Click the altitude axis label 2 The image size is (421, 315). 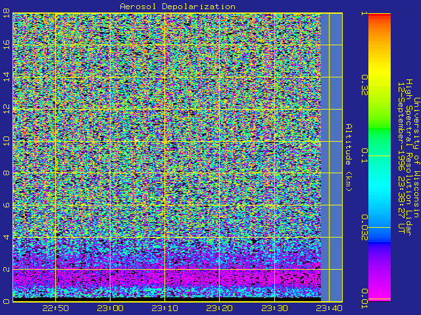tap(6, 269)
